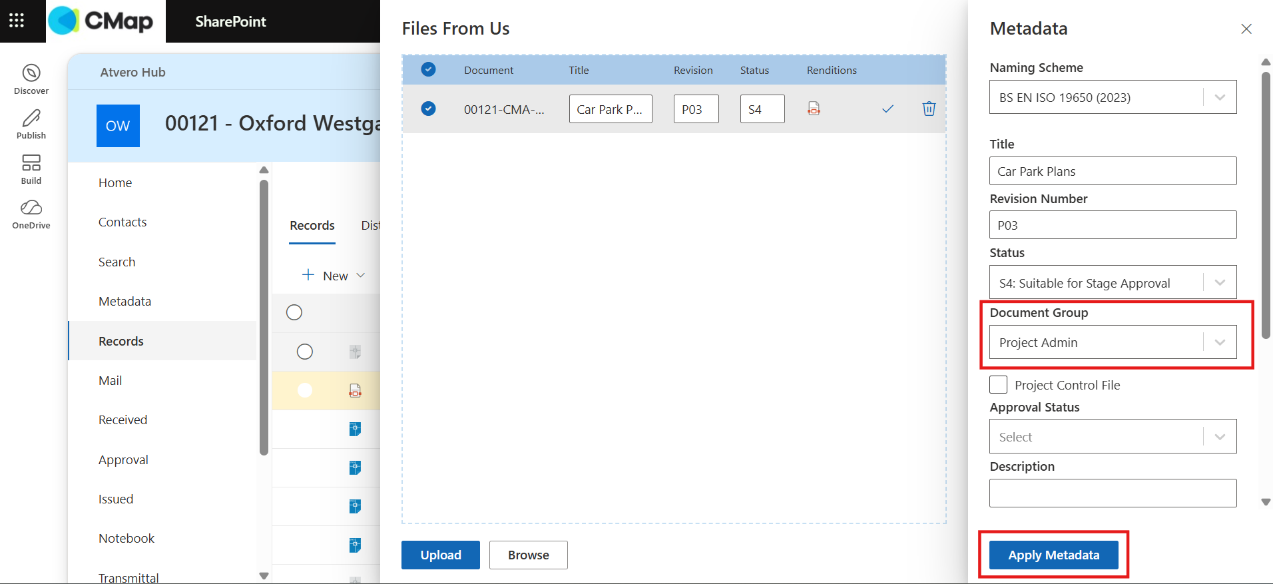
Task: Click the Revision Number input field
Action: coord(1113,225)
